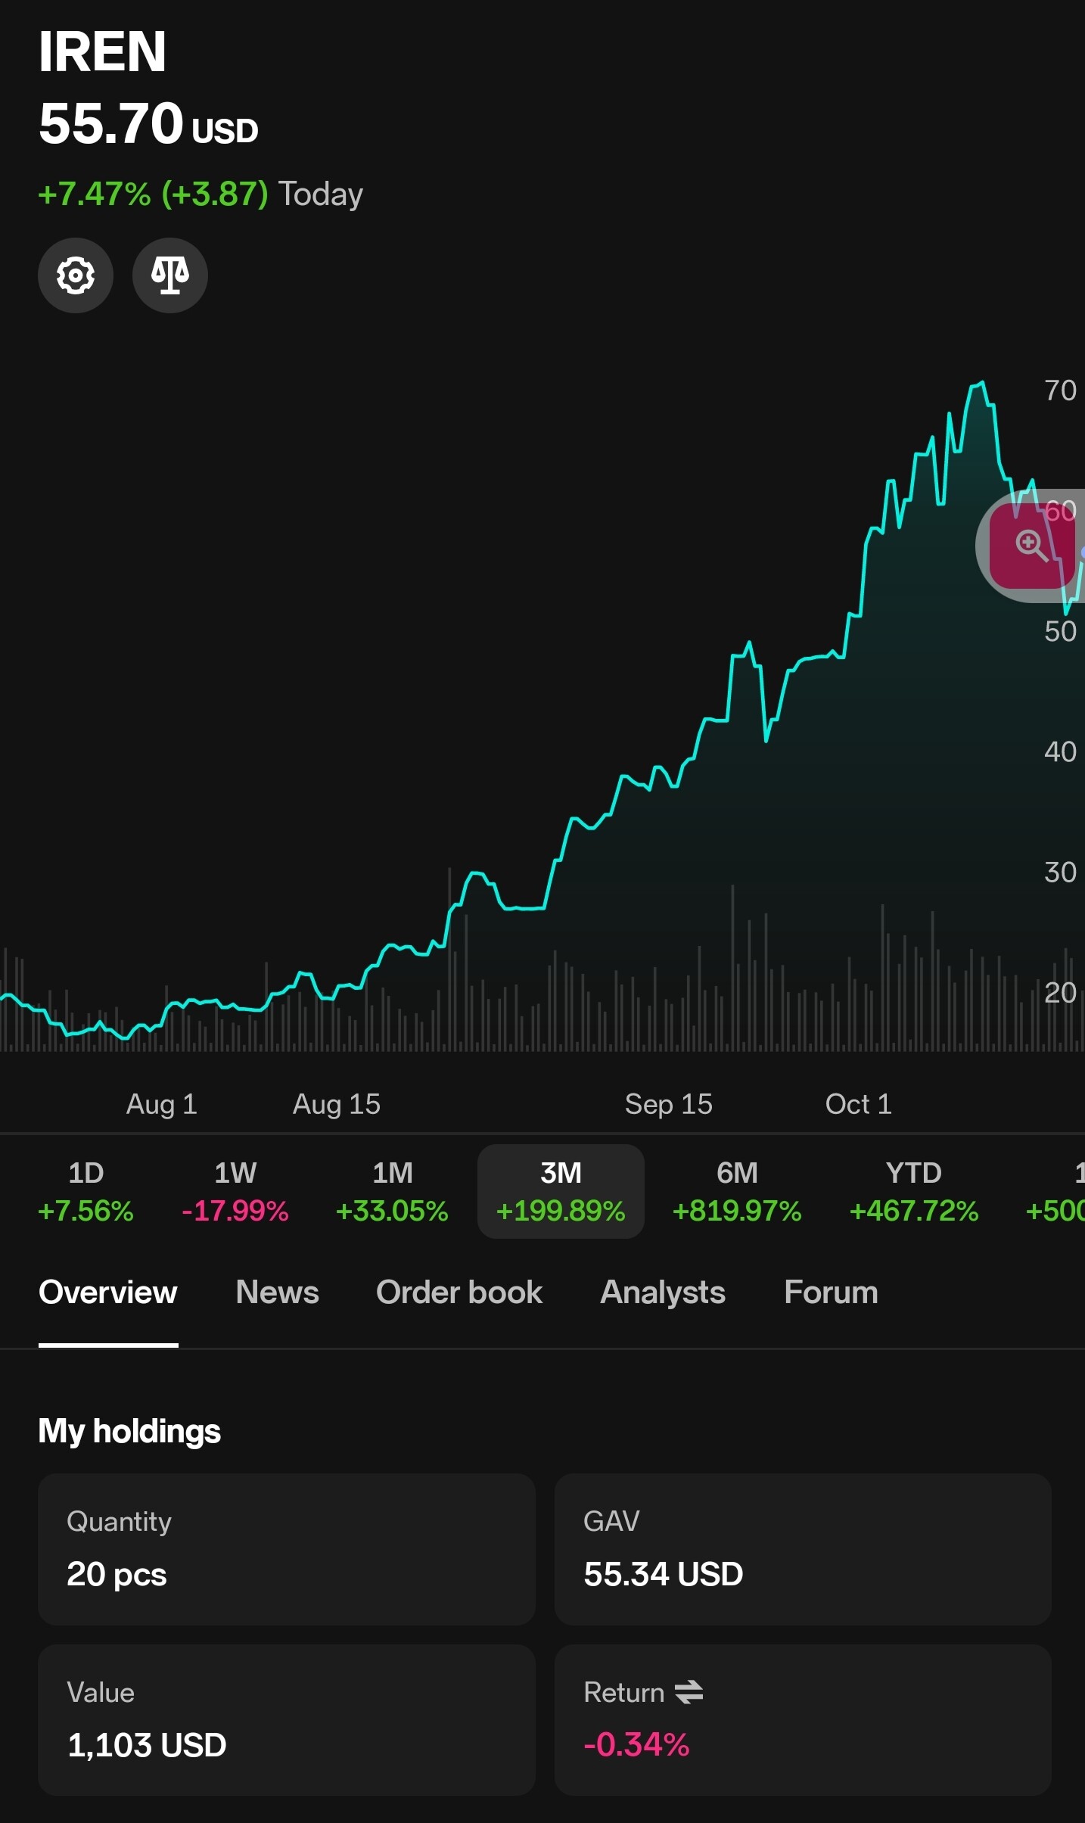Tap the magnifier zoom button on chart
The width and height of the screenshot is (1085, 1823).
[x=1031, y=546]
